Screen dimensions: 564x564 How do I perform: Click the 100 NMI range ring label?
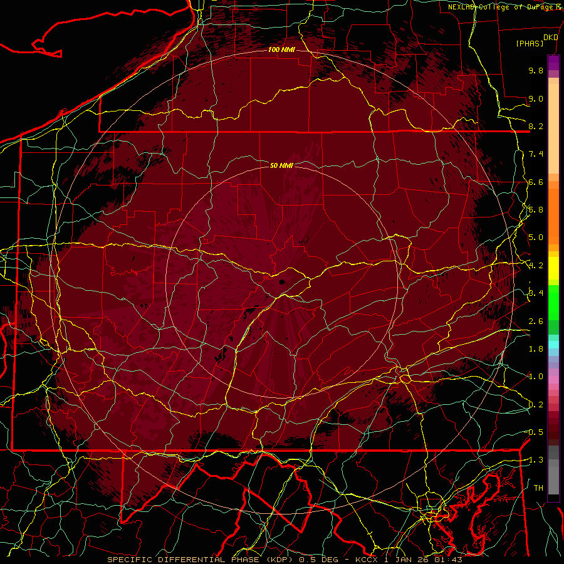tap(281, 50)
